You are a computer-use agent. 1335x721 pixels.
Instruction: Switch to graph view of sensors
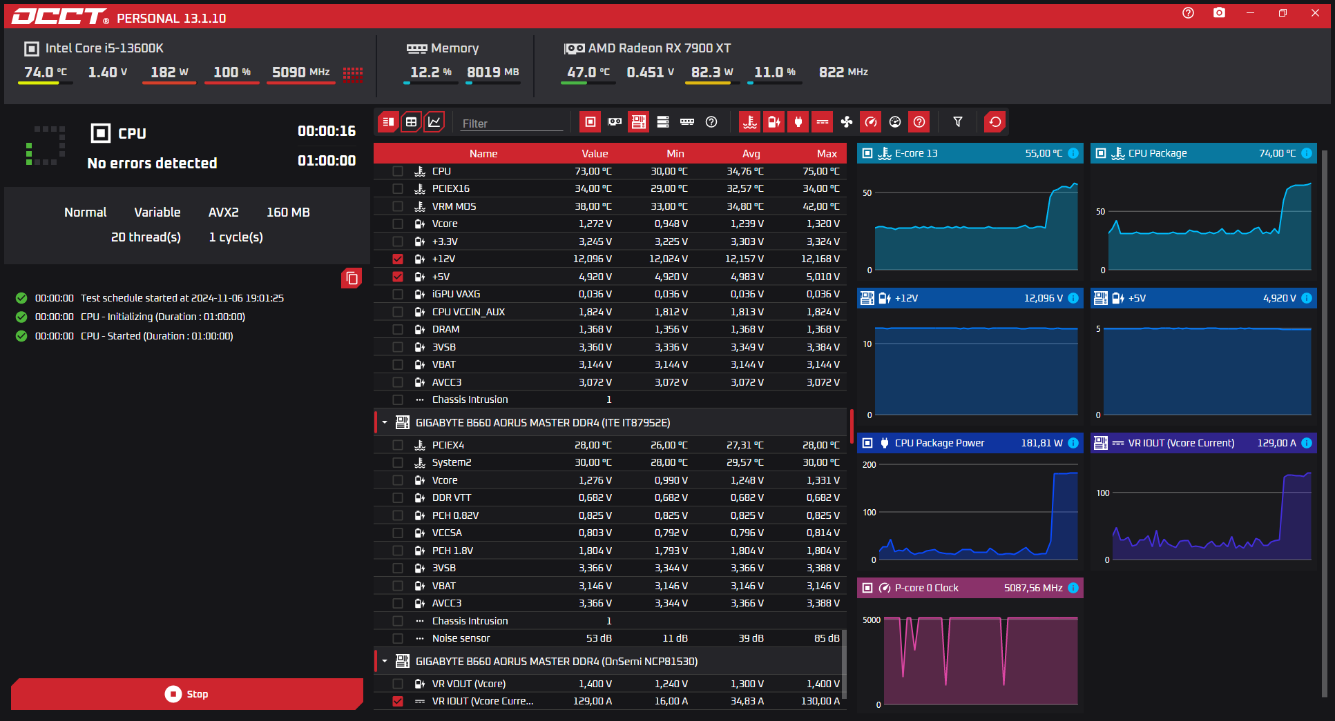434,122
